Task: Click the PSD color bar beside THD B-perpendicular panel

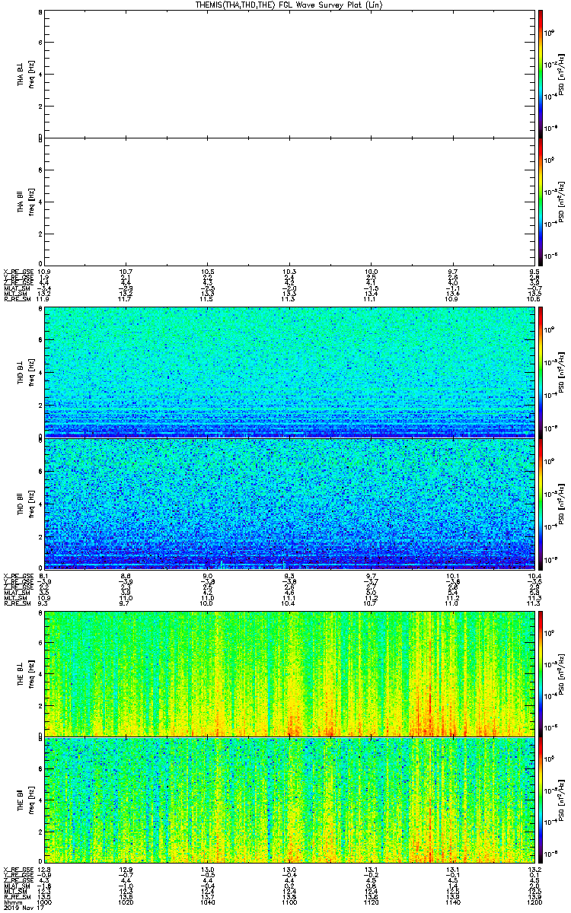Action: coord(541,372)
